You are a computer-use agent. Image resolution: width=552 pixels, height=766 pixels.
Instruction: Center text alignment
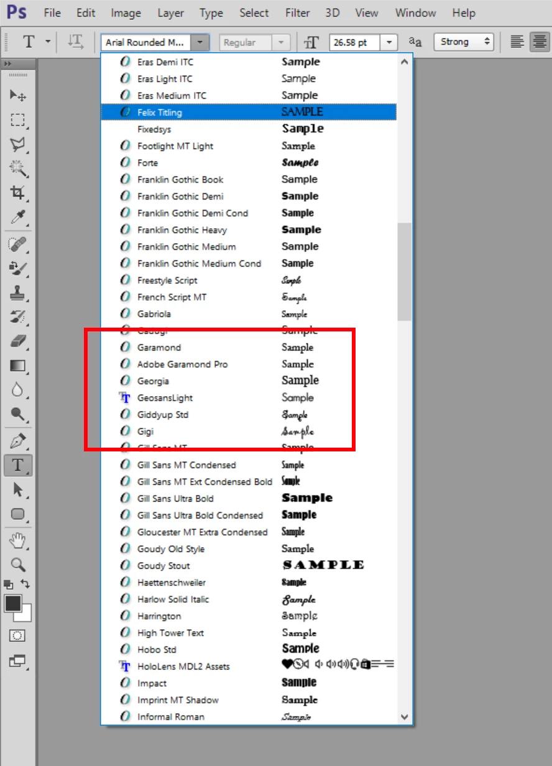tap(540, 42)
